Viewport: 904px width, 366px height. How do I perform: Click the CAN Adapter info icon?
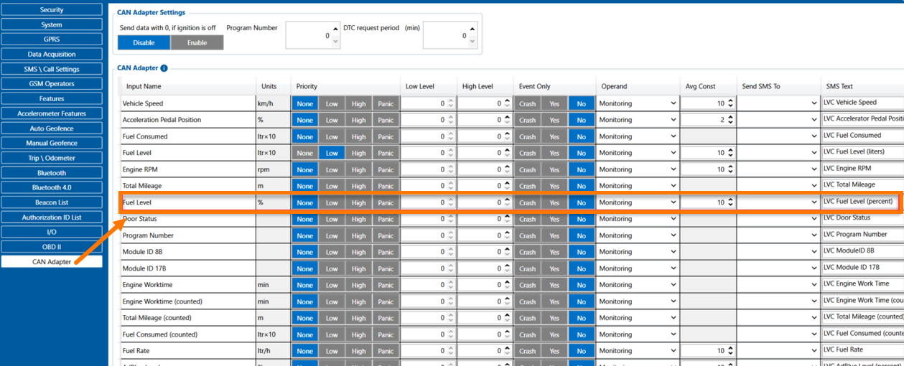pyautogui.click(x=164, y=68)
